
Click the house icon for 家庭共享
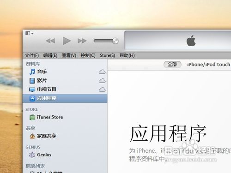[32, 136]
